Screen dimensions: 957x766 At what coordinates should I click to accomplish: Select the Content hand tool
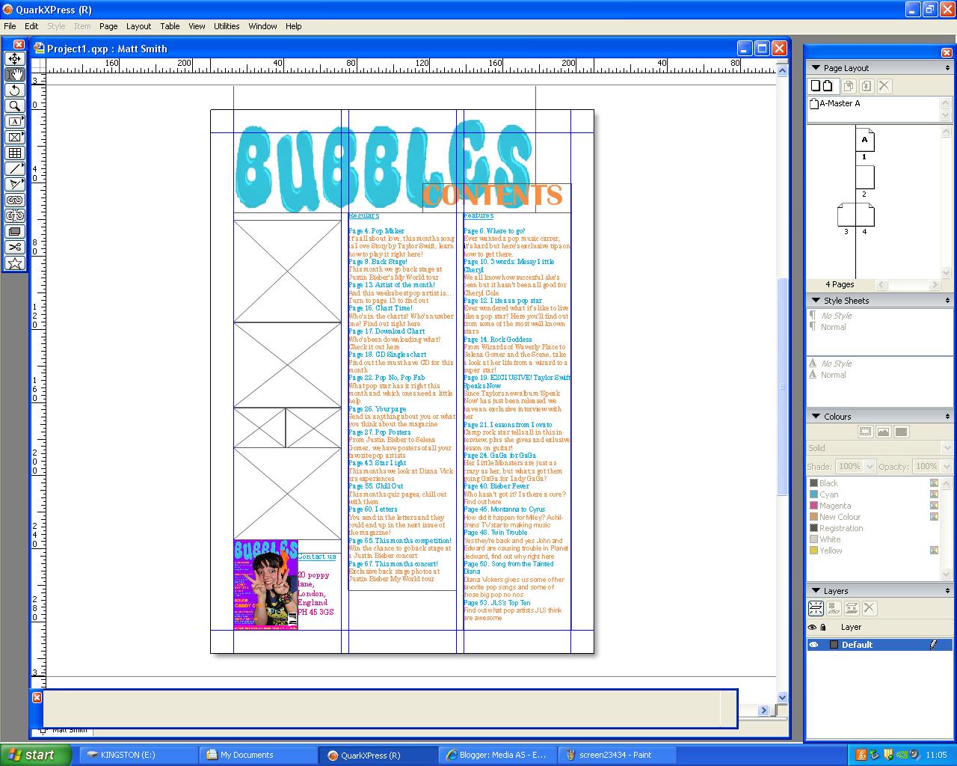pos(14,74)
